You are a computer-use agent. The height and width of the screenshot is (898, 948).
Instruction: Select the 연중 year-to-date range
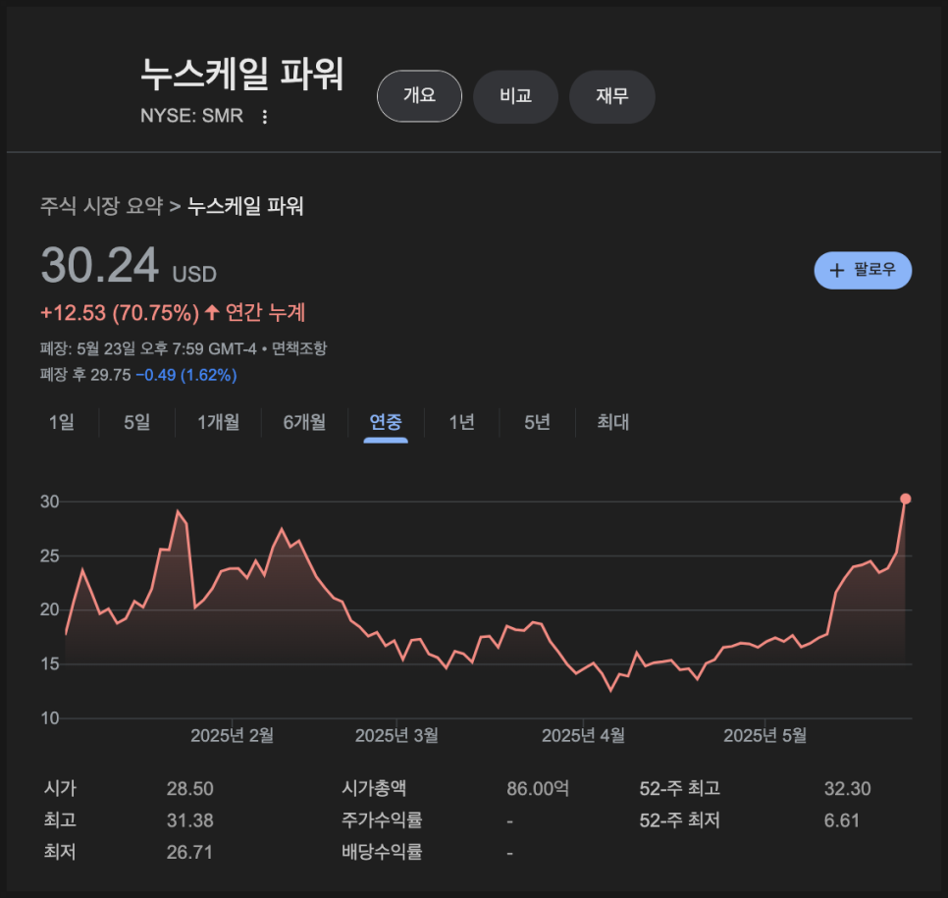[x=385, y=422]
